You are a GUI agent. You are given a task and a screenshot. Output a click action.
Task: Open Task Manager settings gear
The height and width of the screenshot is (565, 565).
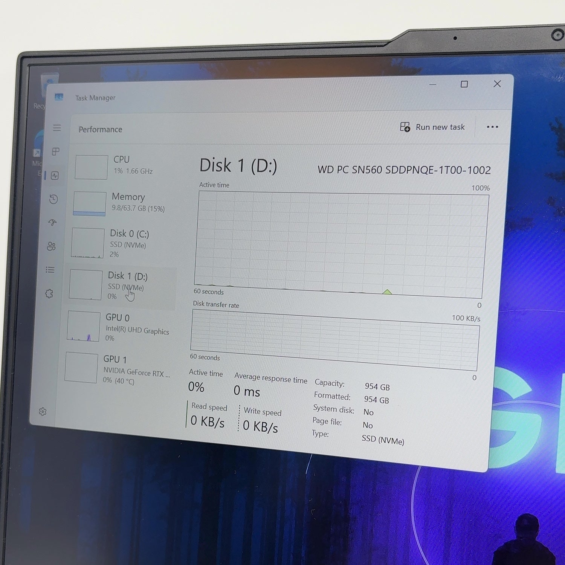(x=43, y=412)
